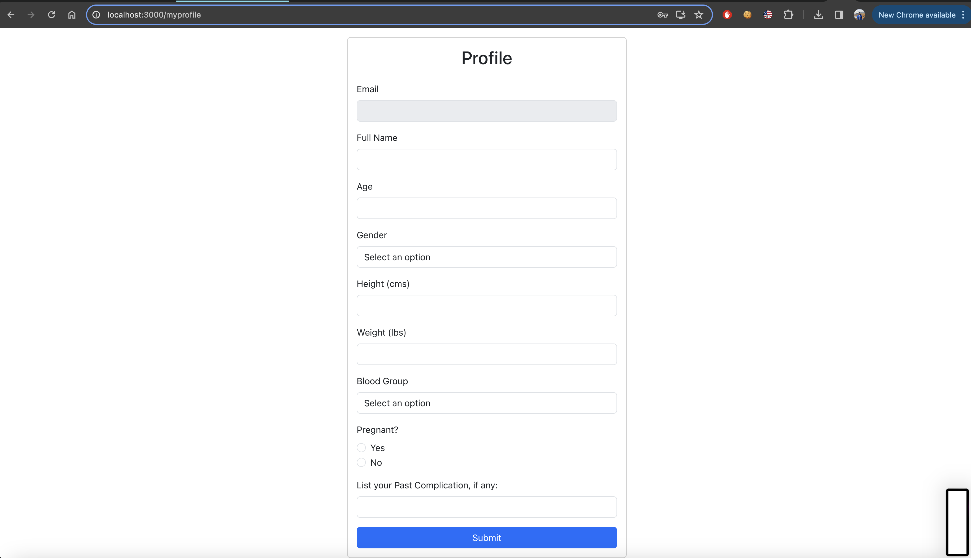Select No for Pregnant
The width and height of the screenshot is (971, 558).
click(x=361, y=463)
